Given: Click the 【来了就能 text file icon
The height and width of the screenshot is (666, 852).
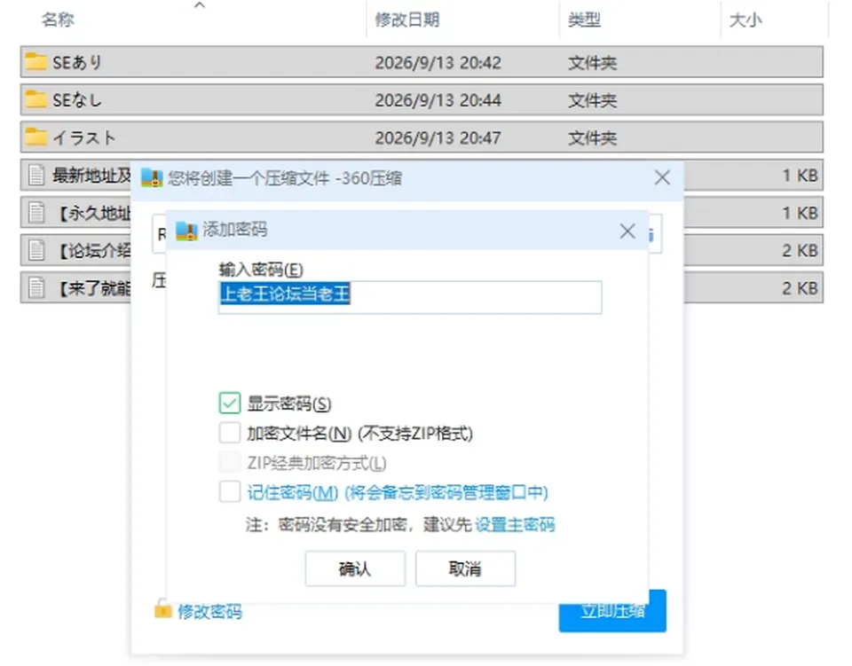Looking at the screenshot, I should pos(36,287).
